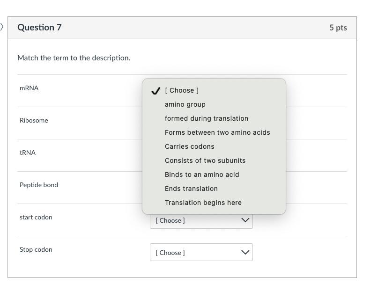The image size is (385, 291).
Task: Open the Stop codon dropdown
Action: tap(201, 252)
